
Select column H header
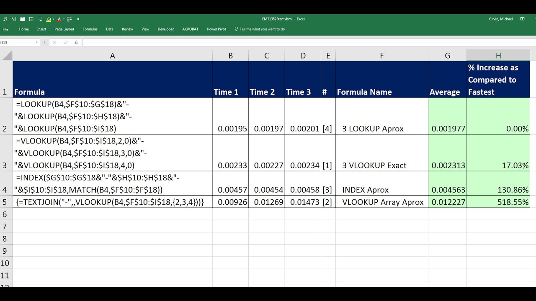(x=498, y=56)
